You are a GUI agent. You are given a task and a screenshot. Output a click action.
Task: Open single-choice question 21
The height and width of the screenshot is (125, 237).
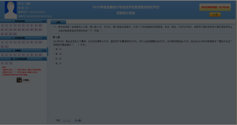pyautogui.click(x=3, y=34)
